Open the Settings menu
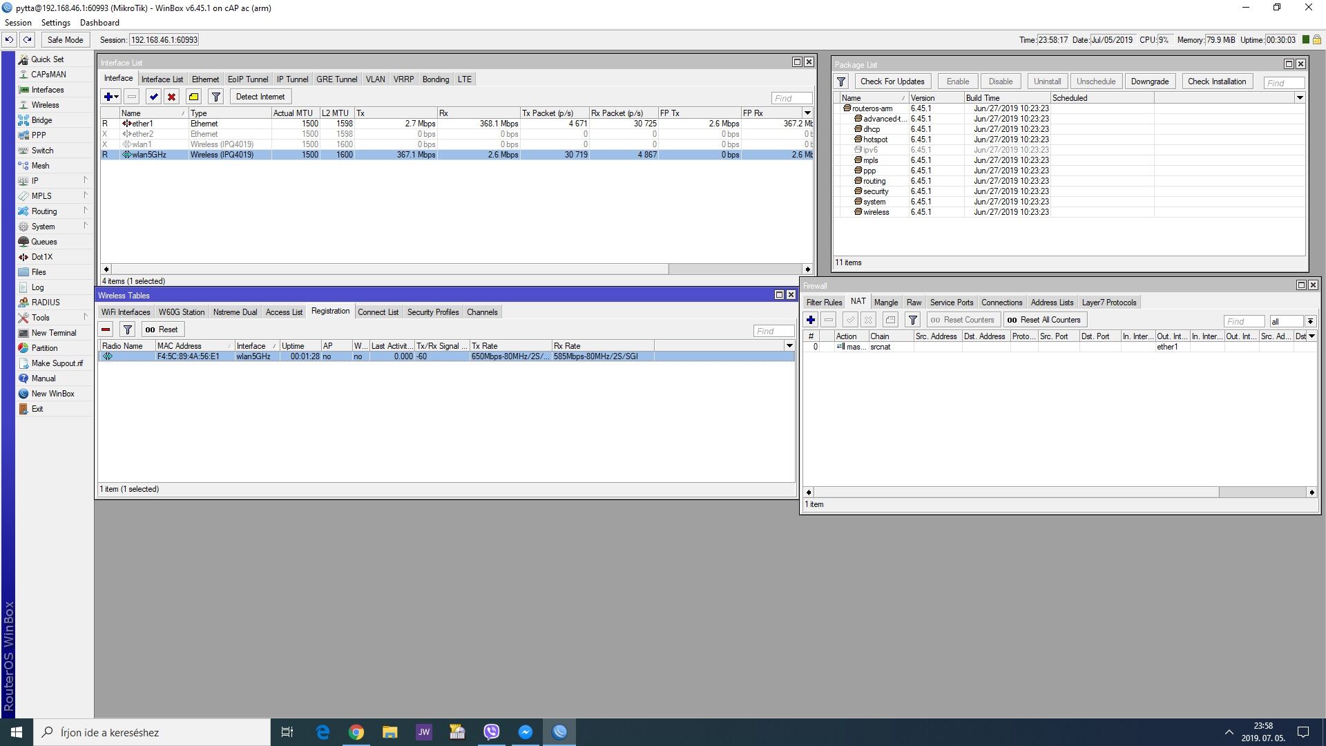1326x746 pixels. click(x=56, y=23)
